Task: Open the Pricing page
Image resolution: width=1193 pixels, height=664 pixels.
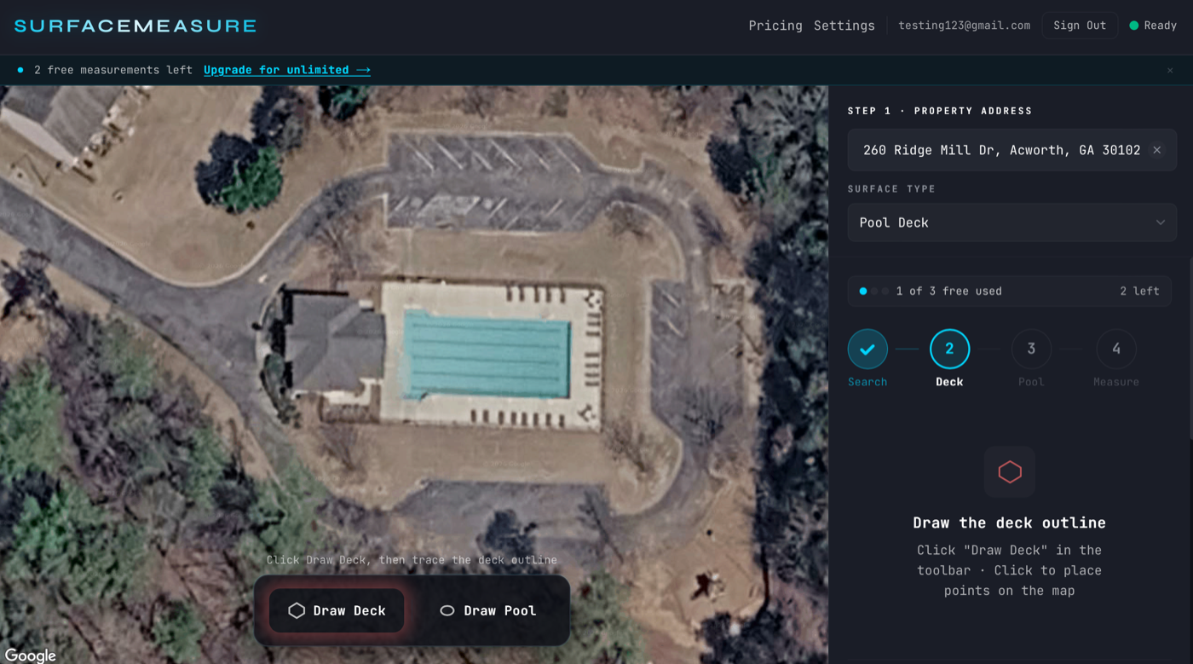Action: [x=775, y=26]
